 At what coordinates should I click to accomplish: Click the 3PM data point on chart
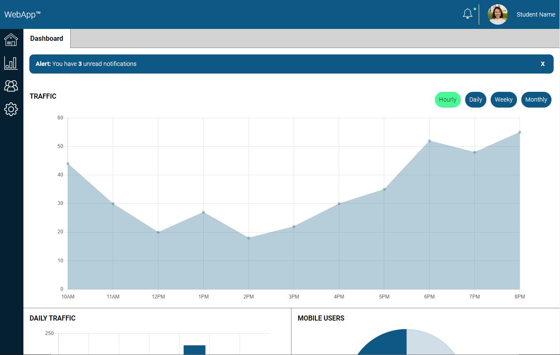tap(294, 227)
